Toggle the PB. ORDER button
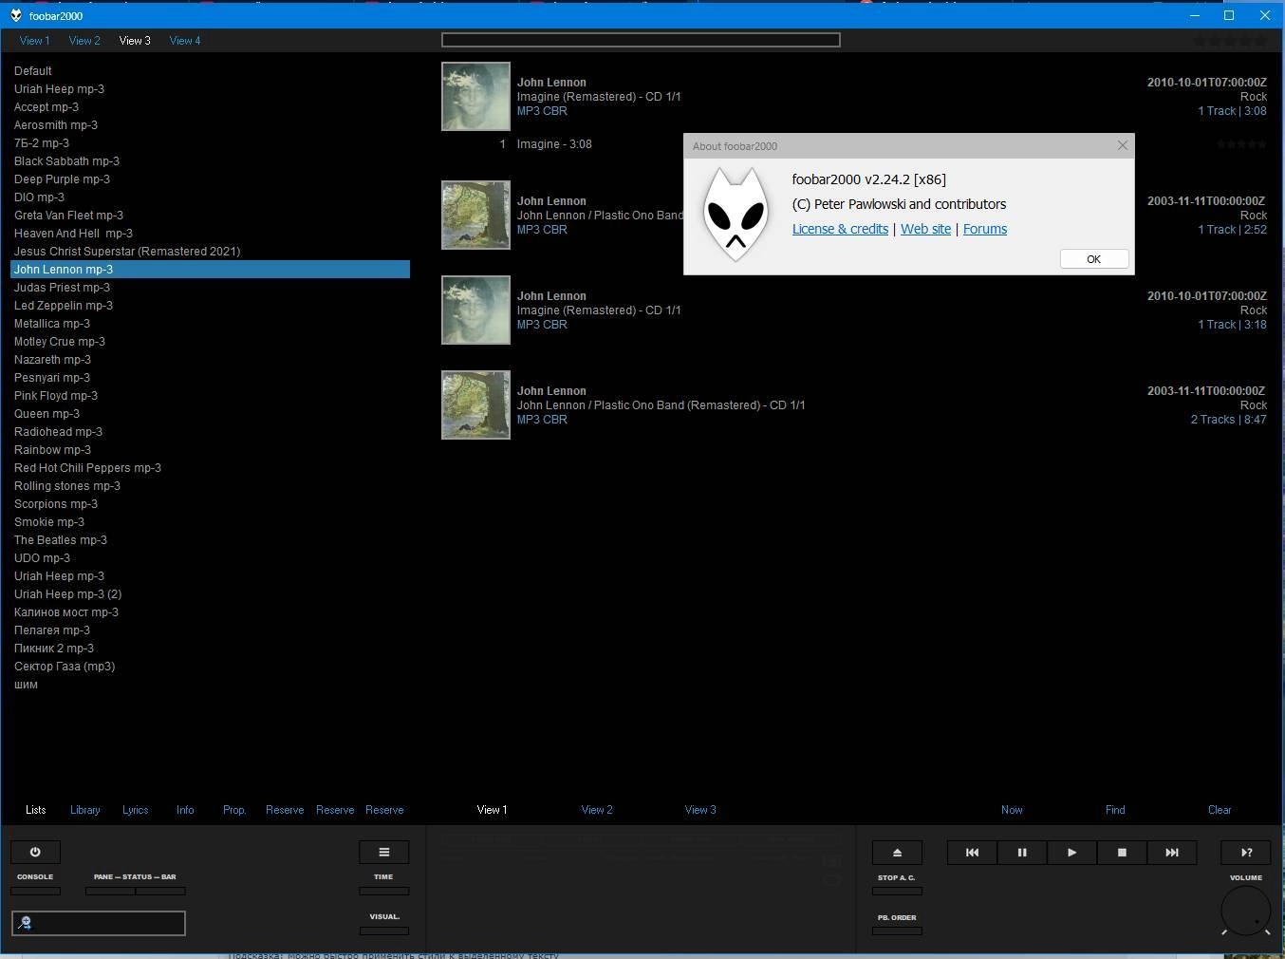This screenshot has width=1285, height=959. pyautogui.click(x=897, y=931)
